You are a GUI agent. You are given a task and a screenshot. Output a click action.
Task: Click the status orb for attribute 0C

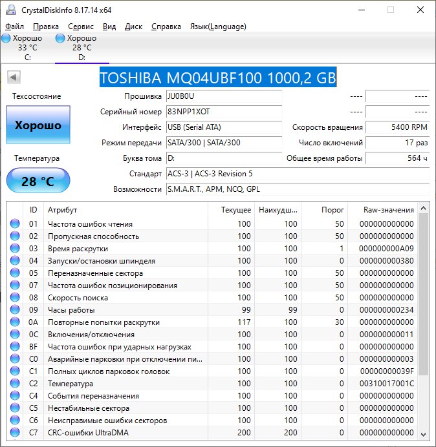[x=15, y=334]
